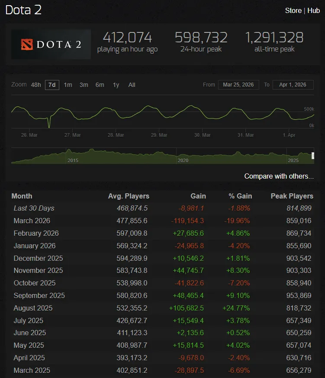Image resolution: width=325 pixels, height=378 pixels.
Task: Click the 29. Mar chart axis label
Action: pyautogui.click(x=159, y=135)
